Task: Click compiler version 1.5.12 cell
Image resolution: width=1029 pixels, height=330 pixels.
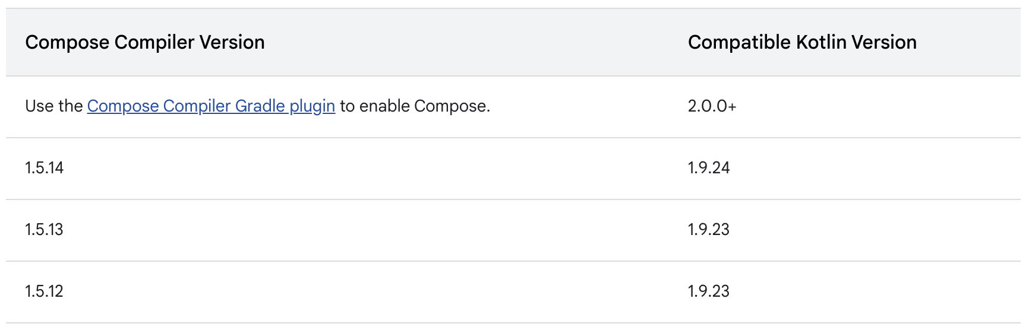Action: coord(44,291)
